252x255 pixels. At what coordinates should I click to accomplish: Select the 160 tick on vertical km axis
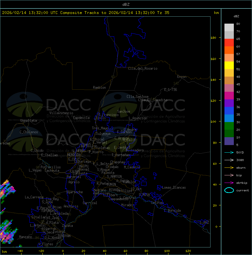point(213,59)
